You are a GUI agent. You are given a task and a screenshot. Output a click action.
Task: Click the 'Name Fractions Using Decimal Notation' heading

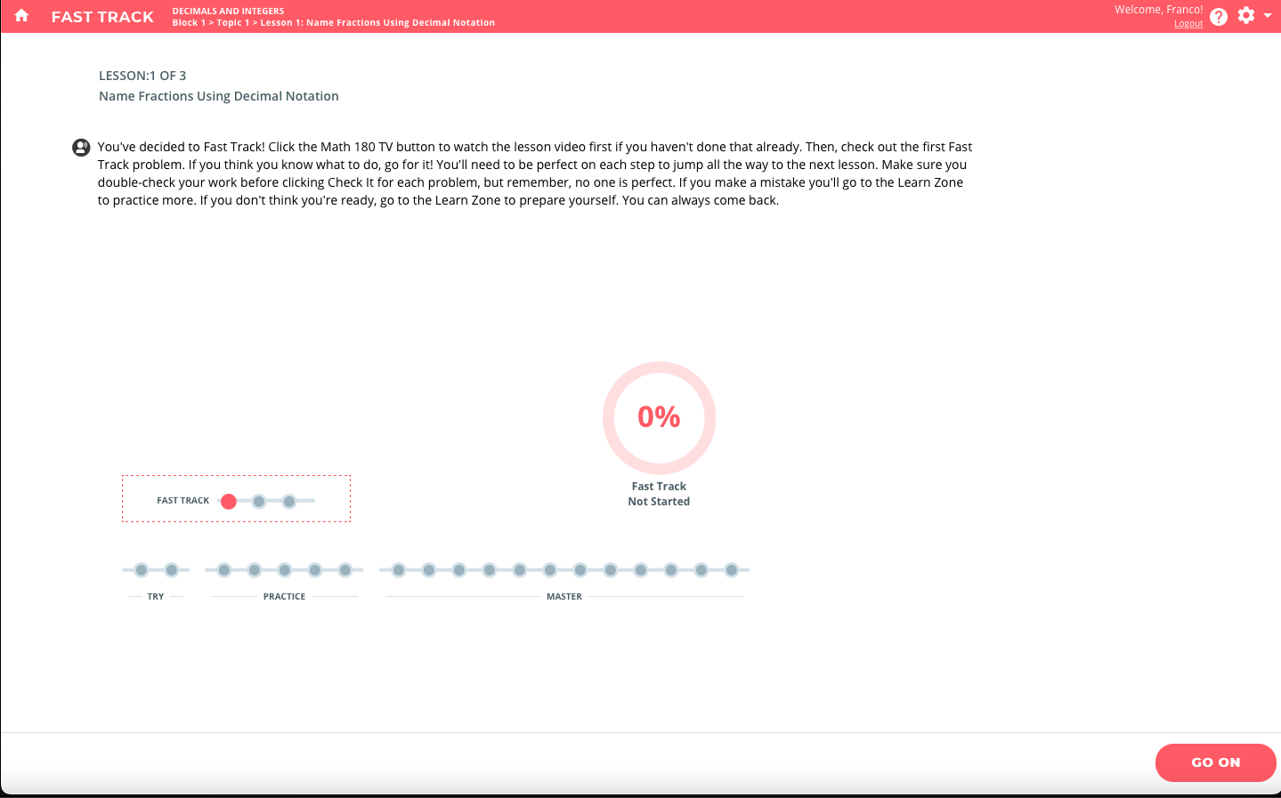pos(219,96)
